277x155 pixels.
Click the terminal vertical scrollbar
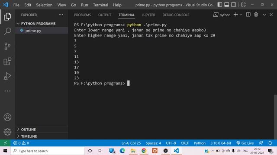click(275, 117)
